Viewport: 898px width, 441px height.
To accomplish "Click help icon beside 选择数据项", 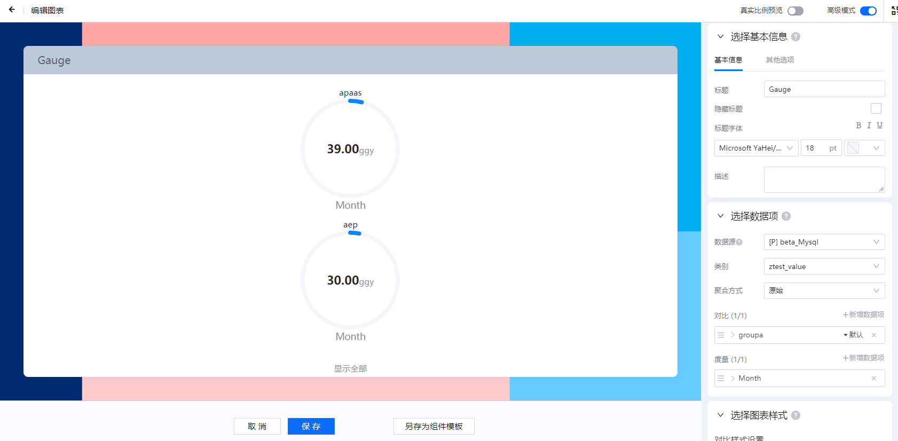I will click(786, 216).
